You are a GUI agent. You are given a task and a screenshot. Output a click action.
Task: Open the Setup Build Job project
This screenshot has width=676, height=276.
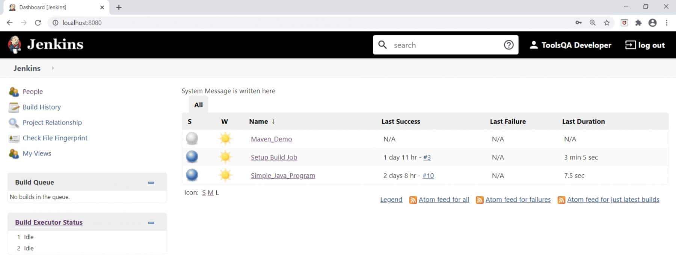click(274, 157)
